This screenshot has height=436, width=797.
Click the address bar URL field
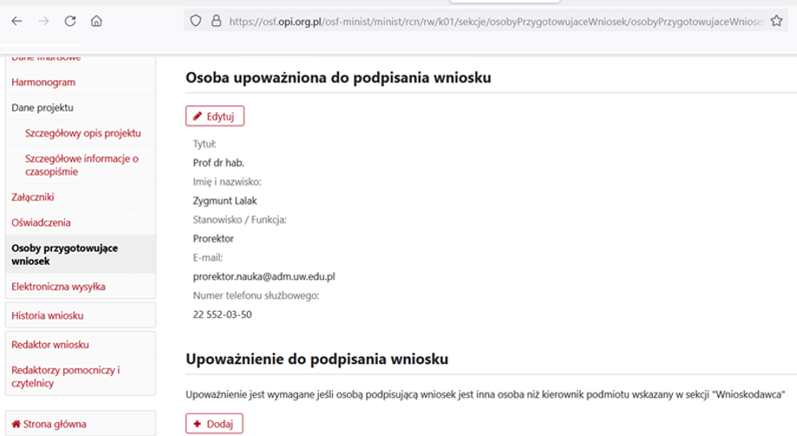(495, 21)
